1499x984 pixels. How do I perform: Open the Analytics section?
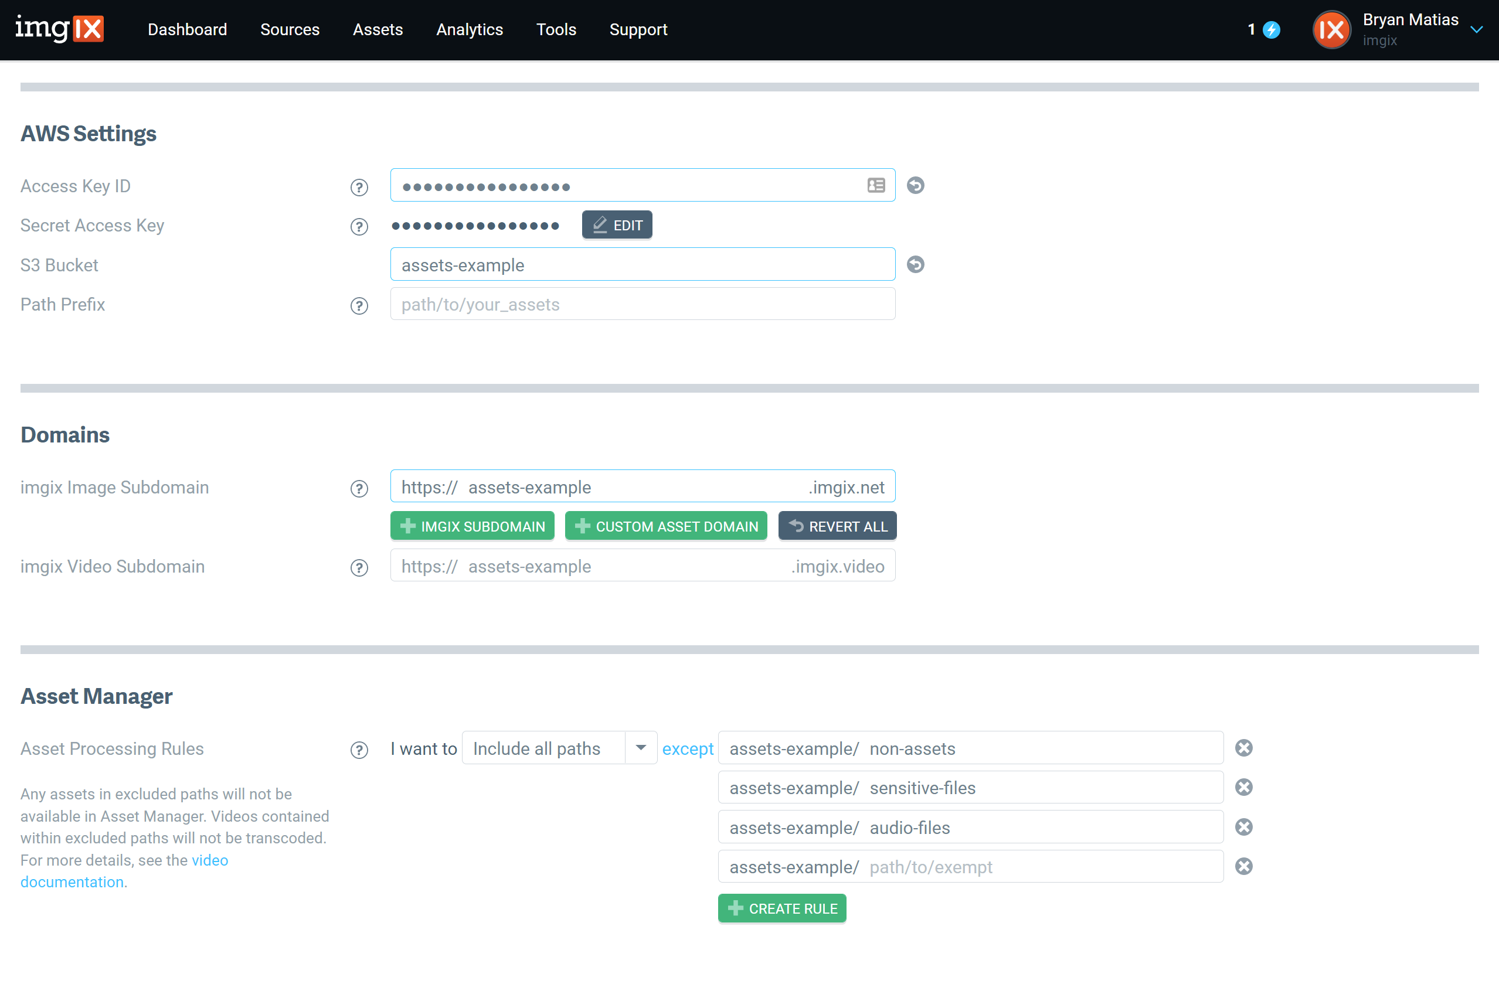click(x=469, y=29)
